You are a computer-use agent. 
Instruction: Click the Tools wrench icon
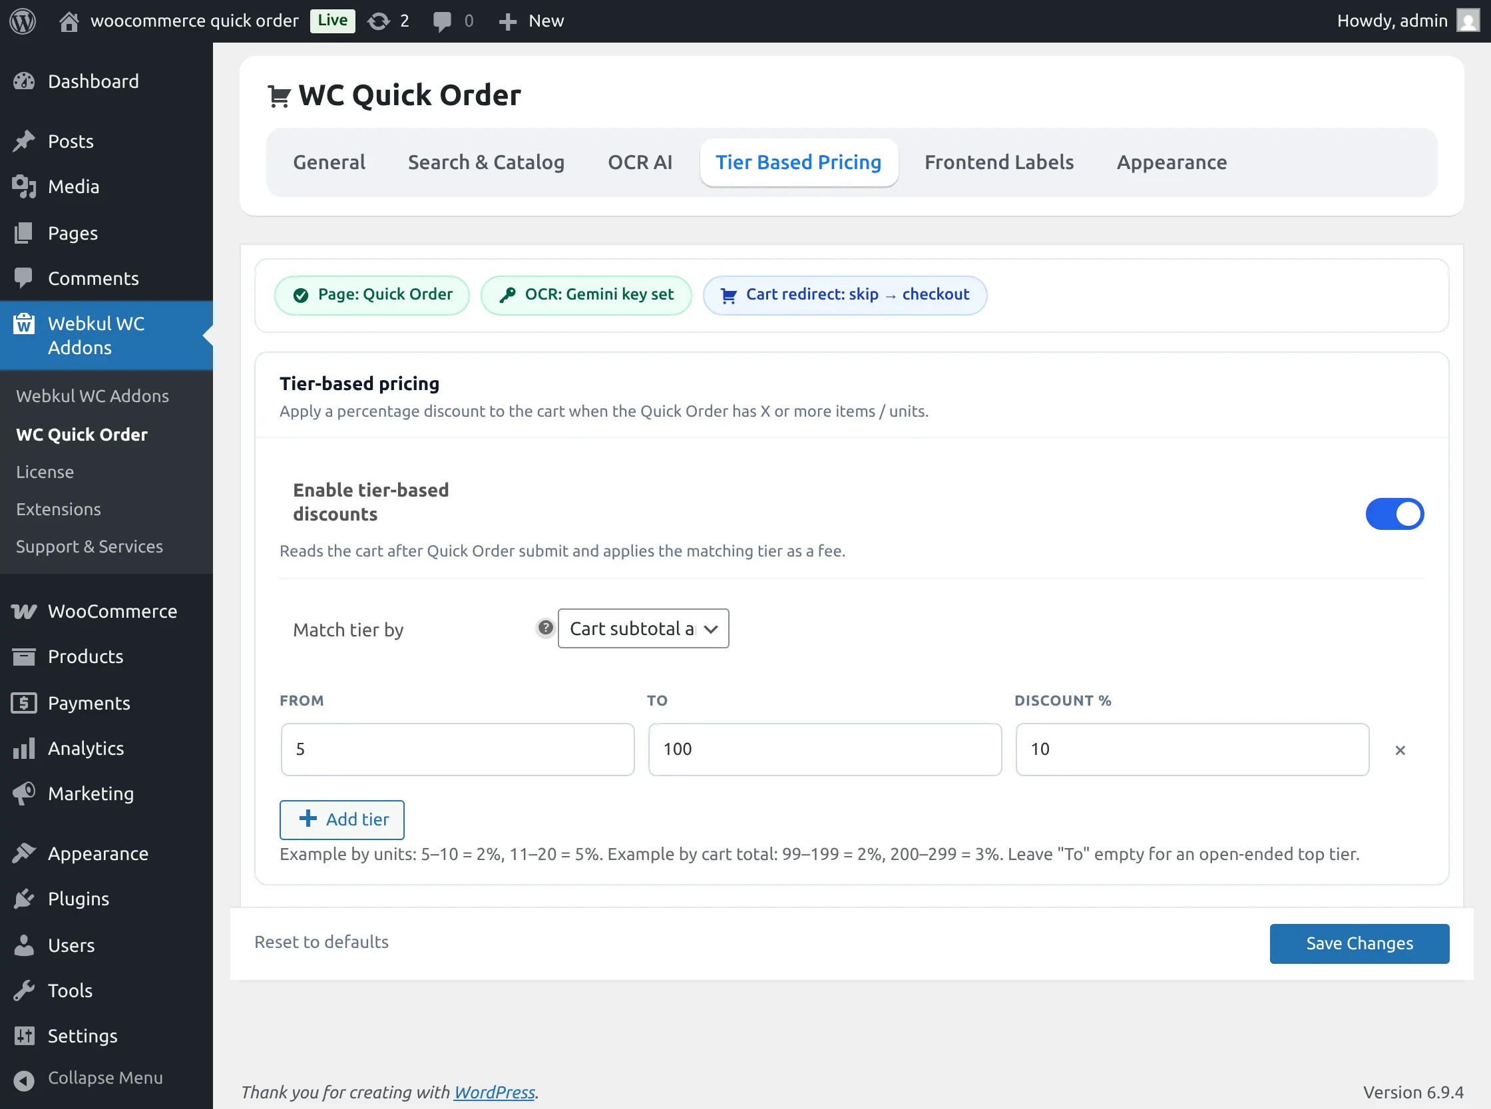[x=24, y=991]
